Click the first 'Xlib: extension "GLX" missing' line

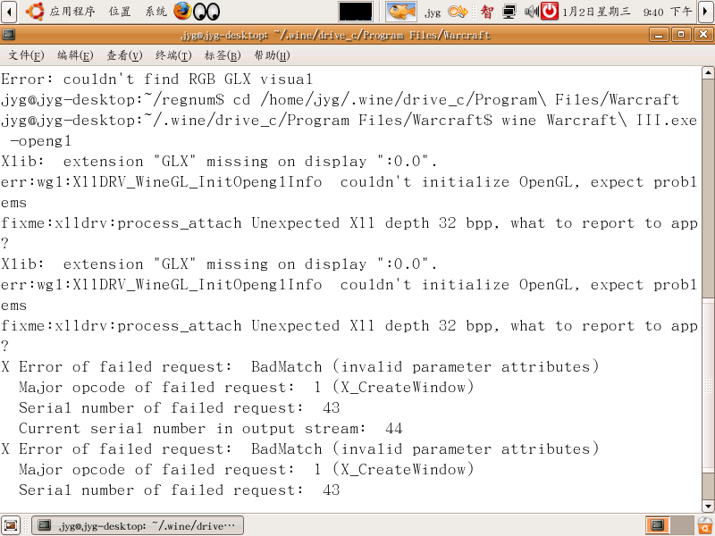tap(219, 162)
